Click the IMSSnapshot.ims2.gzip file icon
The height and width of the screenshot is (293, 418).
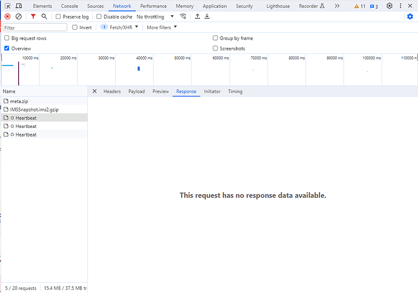(x=6, y=109)
